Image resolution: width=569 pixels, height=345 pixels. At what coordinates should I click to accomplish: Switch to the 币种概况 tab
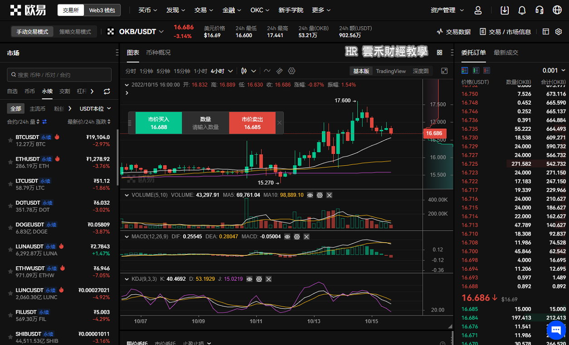pyautogui.click(x=158, y=53)
